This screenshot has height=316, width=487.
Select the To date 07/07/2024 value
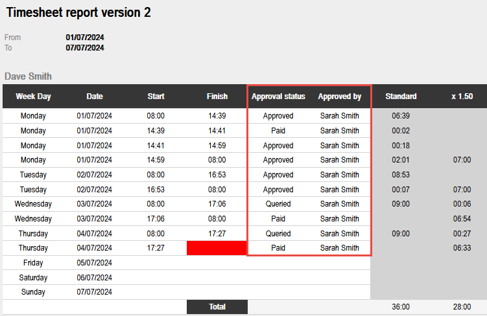(85, 48)
